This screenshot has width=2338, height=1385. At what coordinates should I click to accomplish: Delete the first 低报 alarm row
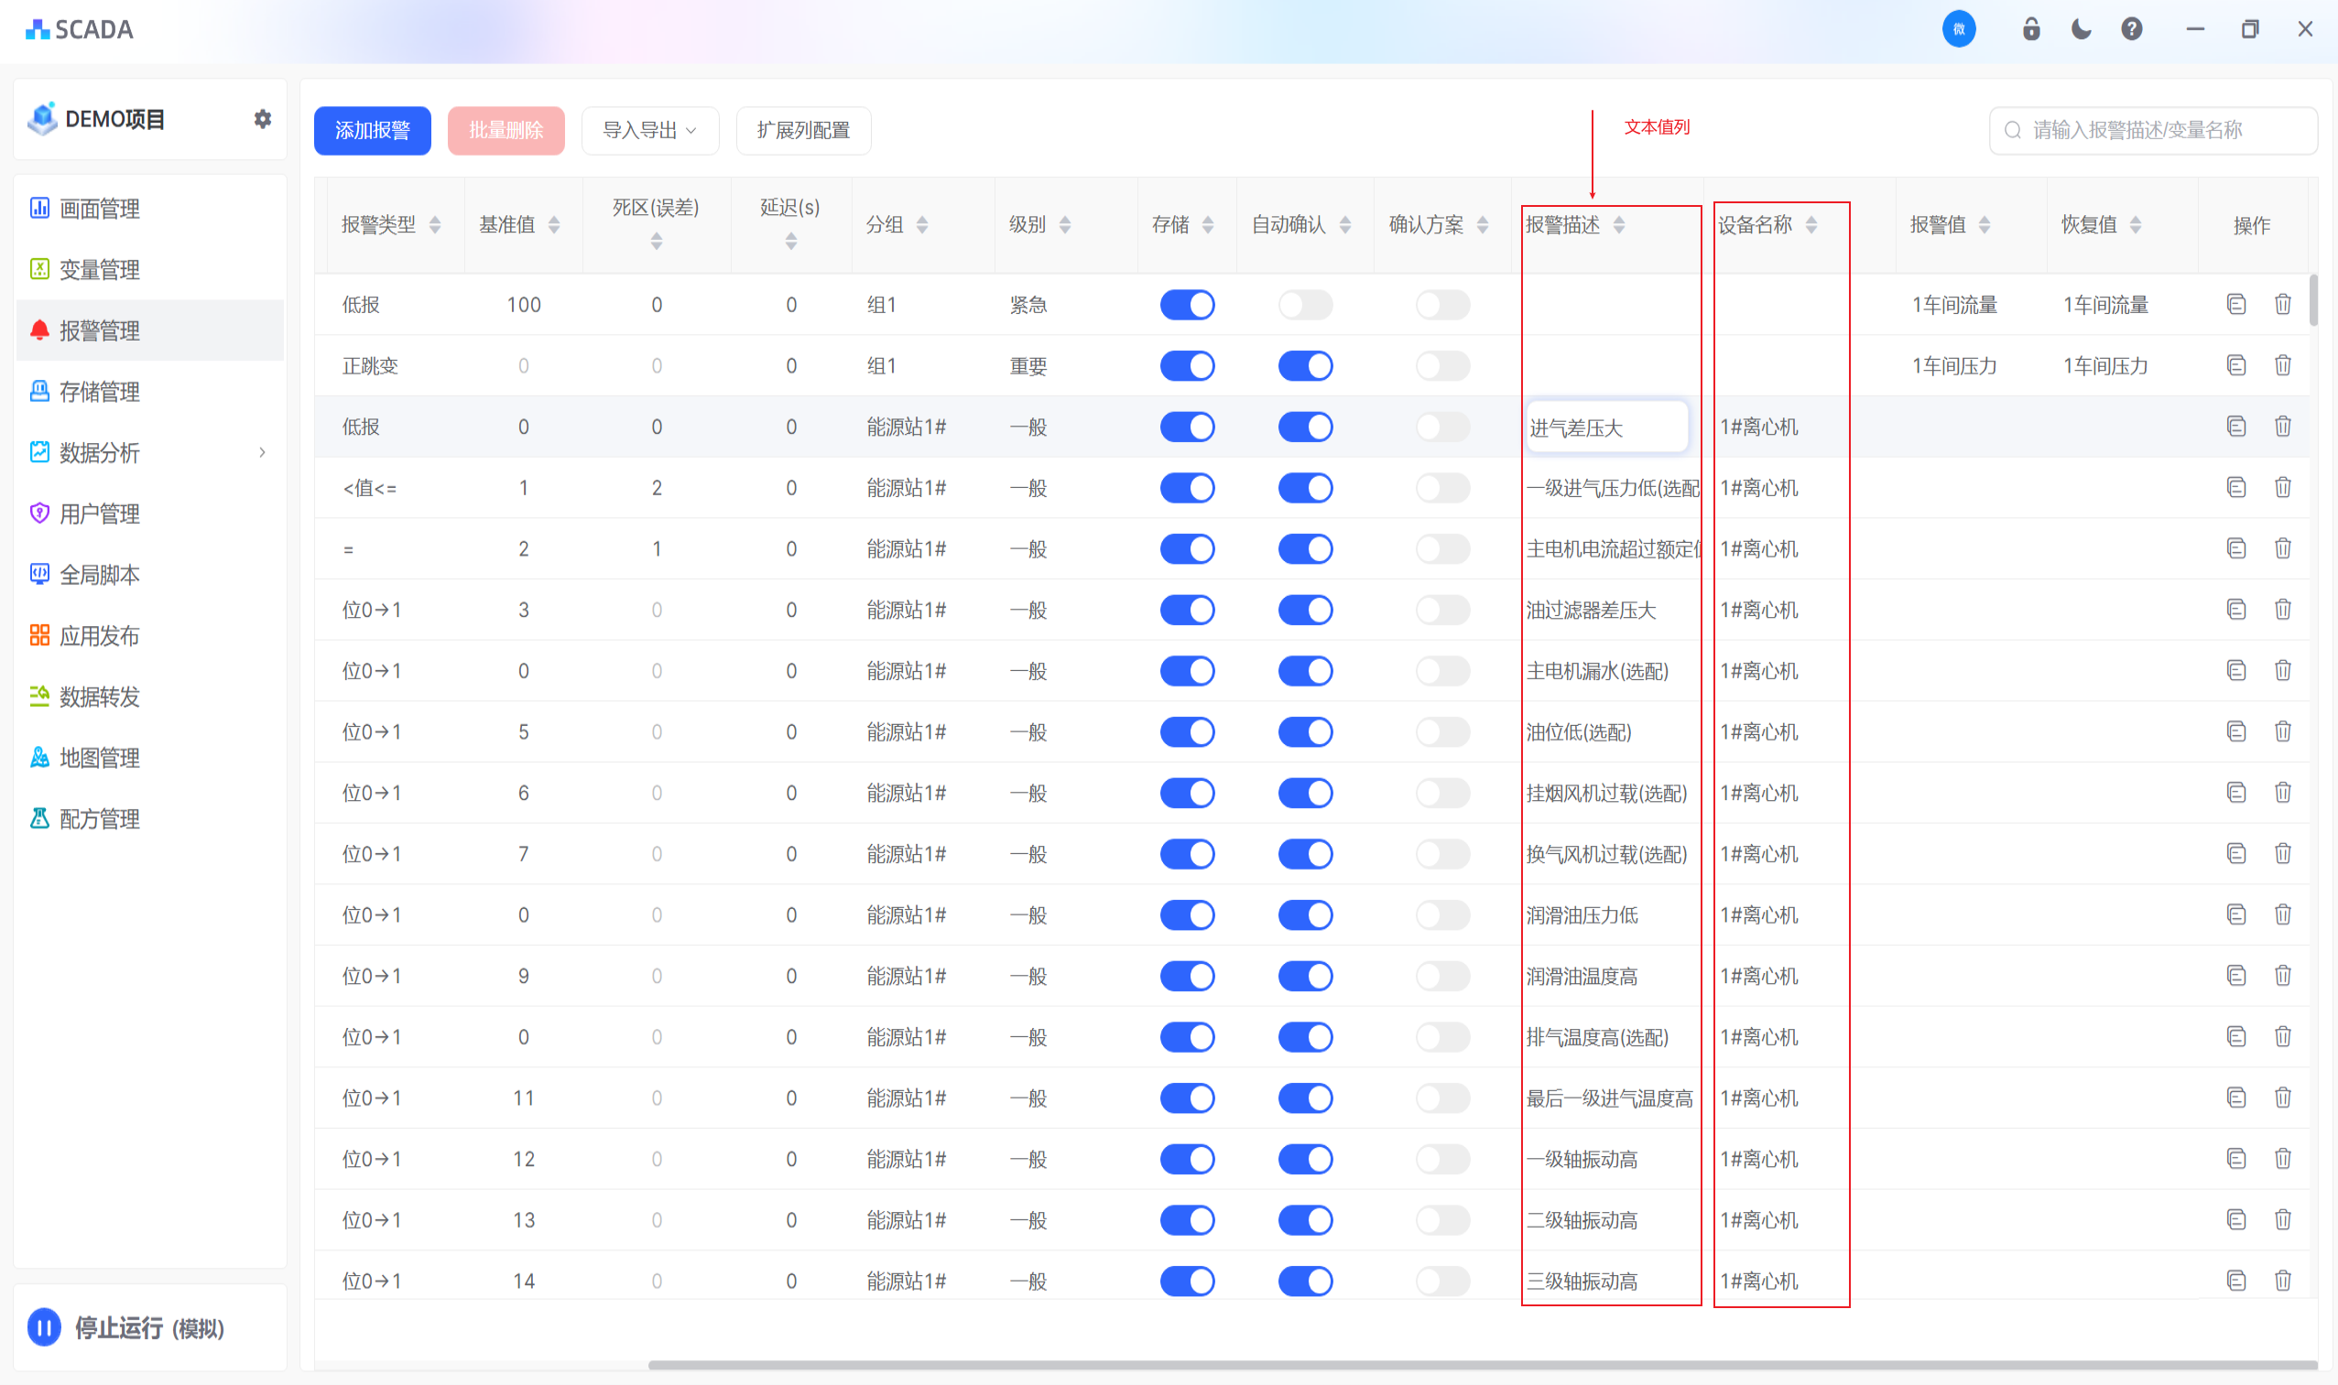[2282, 304]
